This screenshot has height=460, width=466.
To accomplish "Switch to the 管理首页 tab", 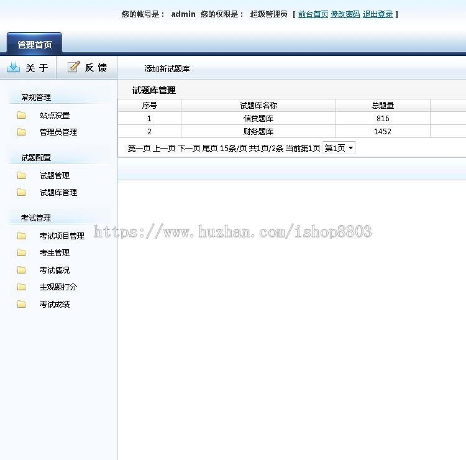I will (34, 44).
